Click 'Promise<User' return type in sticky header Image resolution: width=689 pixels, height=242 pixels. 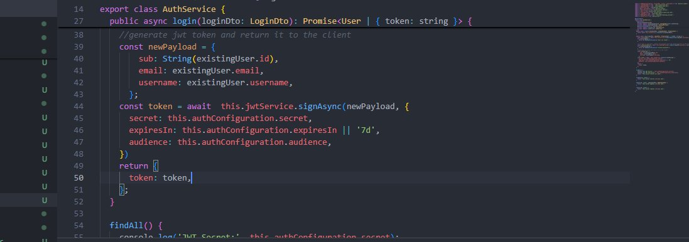point(332,21)
